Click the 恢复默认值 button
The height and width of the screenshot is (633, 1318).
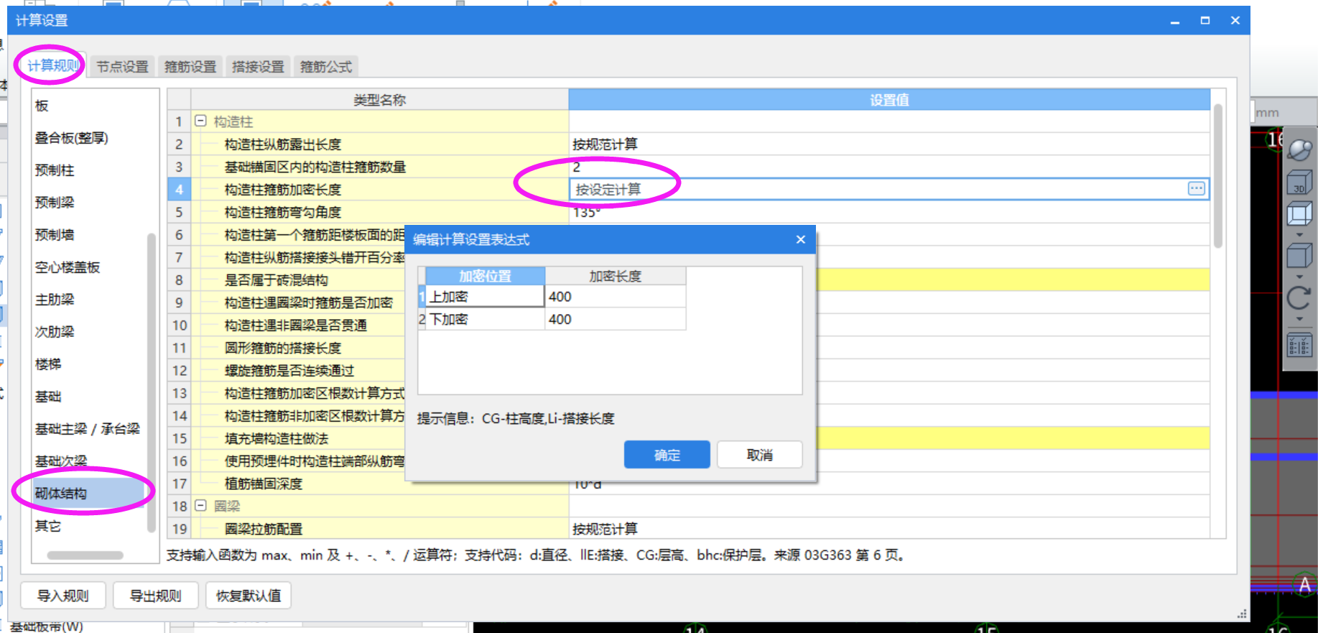click(249, 596)
